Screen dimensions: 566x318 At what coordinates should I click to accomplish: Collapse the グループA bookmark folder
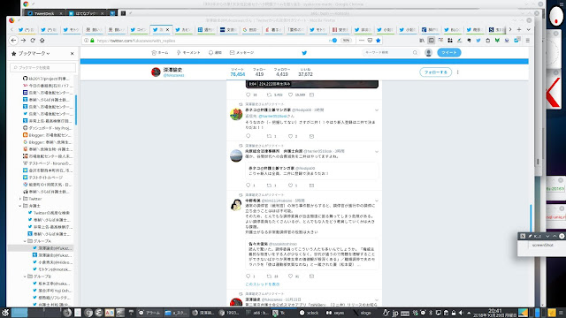coord(25,241)
